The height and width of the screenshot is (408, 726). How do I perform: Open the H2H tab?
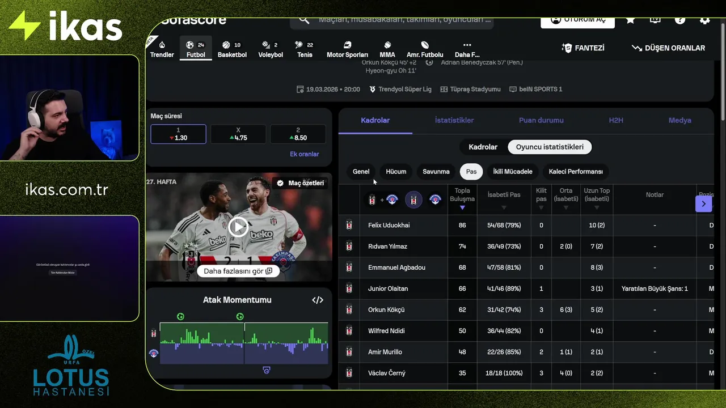click(x=616, y=120)
